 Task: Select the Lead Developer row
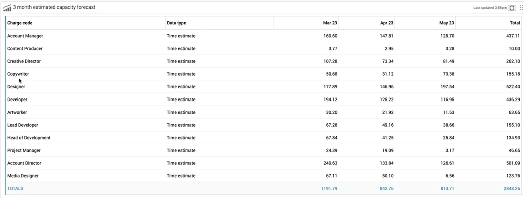click(x=264, y=125)
